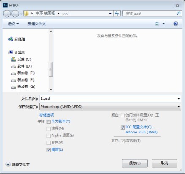Enable the 作为副本(Y) checkbox

pos(49,122)
